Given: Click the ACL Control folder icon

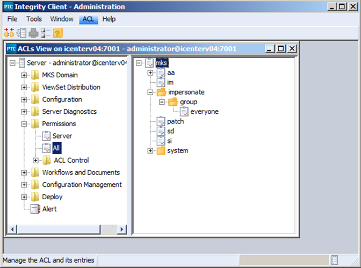Looking at the screenshot, I should [47, 160].
